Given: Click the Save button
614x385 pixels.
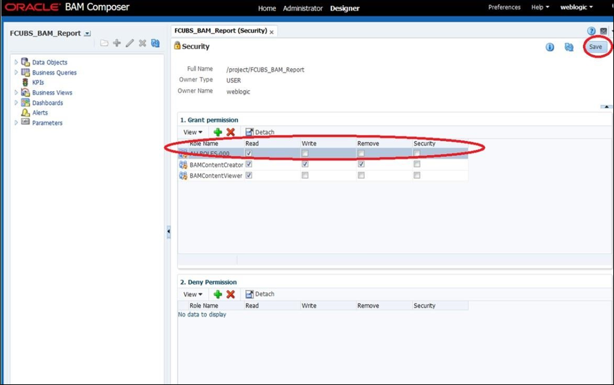Looking at the screenshot, I should [x=596, y=47].
